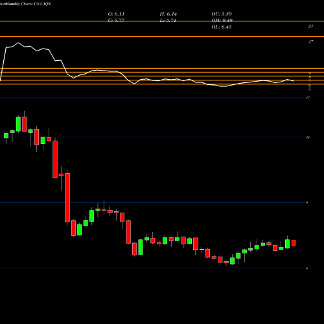The height and width of the screenshot is (324, 324).
Task: Select the 'L: 5.74' low price value
Action: tap(168, 21)
